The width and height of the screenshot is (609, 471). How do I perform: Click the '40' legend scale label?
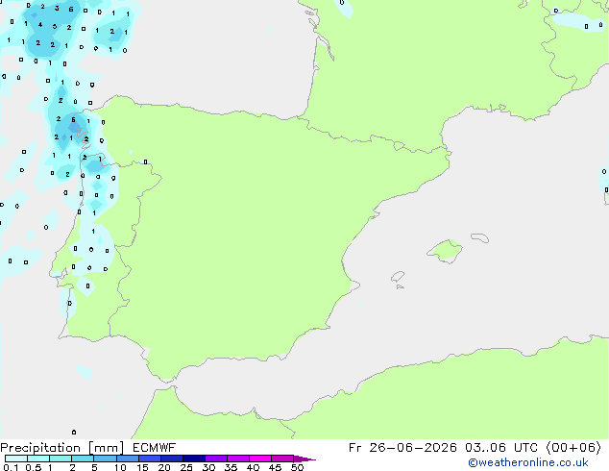tap(253, 467)
